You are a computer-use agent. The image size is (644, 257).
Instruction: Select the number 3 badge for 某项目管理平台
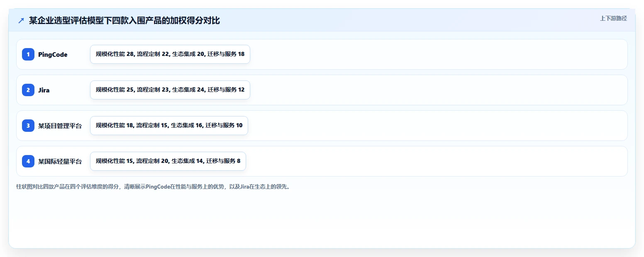coord(28,126)
